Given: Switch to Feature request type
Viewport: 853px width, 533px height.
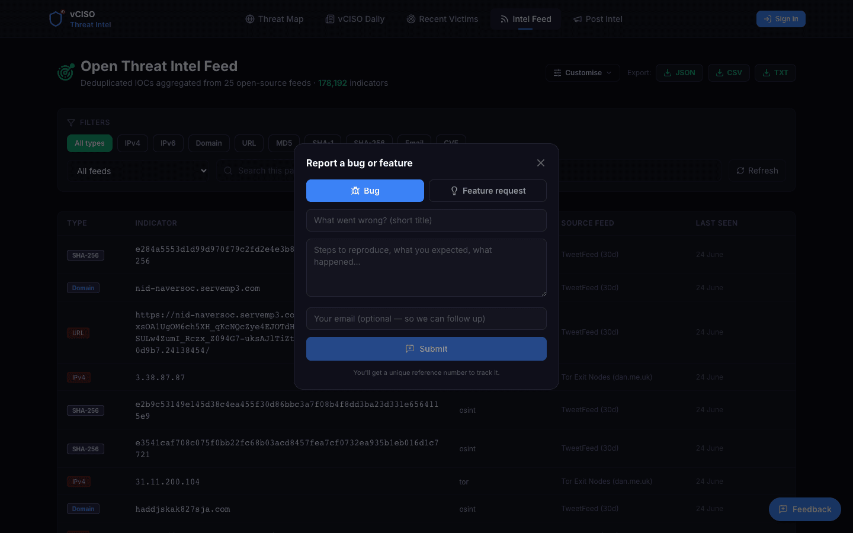Looking at the screenshot, I should click(488, 191).
